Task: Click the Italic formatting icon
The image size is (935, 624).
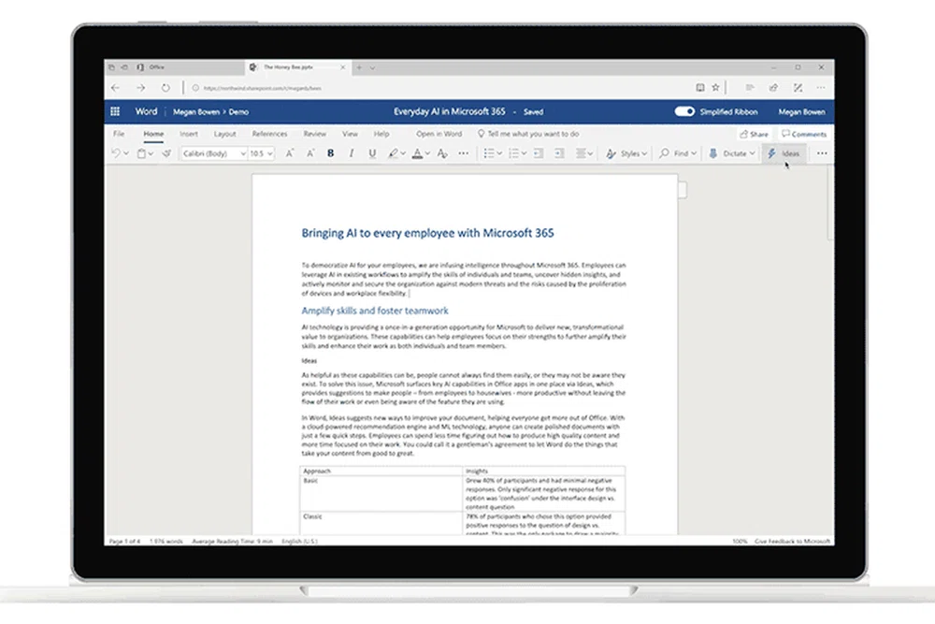Action: (x=352, y=153)
